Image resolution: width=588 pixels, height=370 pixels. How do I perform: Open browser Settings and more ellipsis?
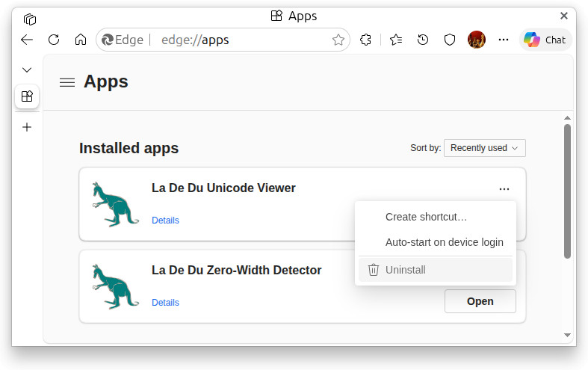tap(504, 40)
